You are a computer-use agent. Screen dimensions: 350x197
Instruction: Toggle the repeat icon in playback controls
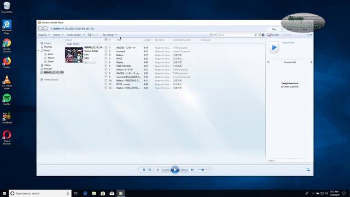150,170
